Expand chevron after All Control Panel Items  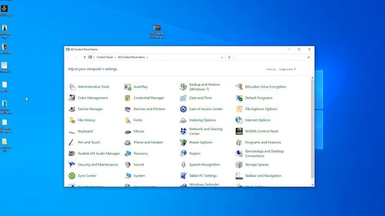pos(147,58)
